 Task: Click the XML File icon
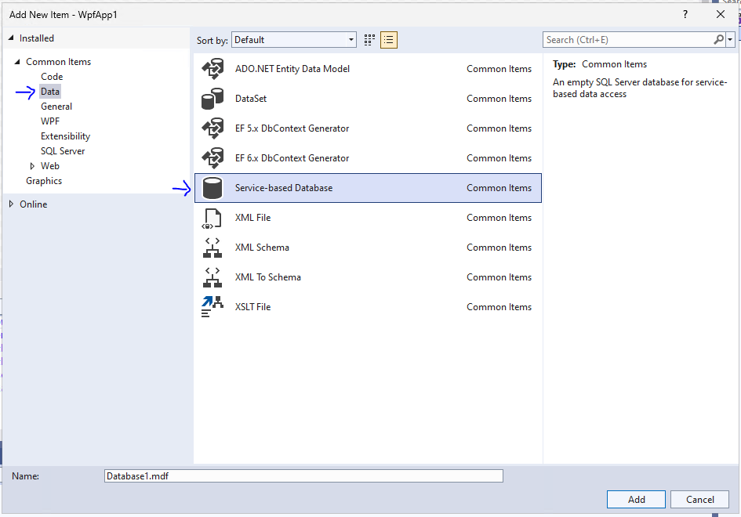(x=212, y=218)
